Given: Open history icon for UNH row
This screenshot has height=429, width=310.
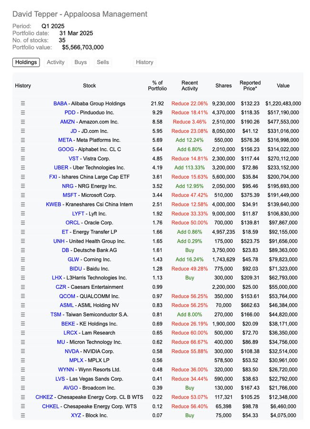Looking at the screenshot, I should 23,241.
